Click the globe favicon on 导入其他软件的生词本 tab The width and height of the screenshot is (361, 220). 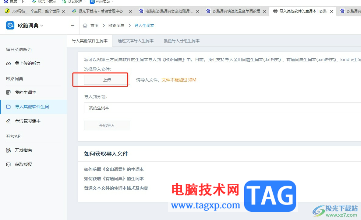pyautogui.click(x=275, y=11)
